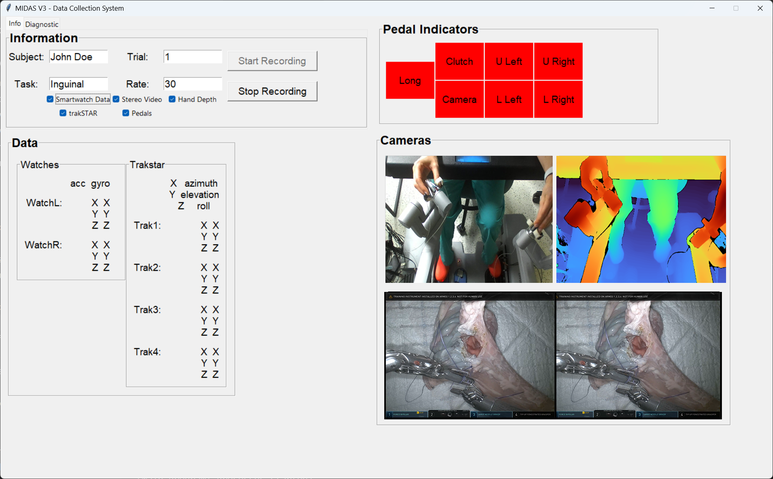Switch to the Diagnostic tab

(x=42, y=24)
